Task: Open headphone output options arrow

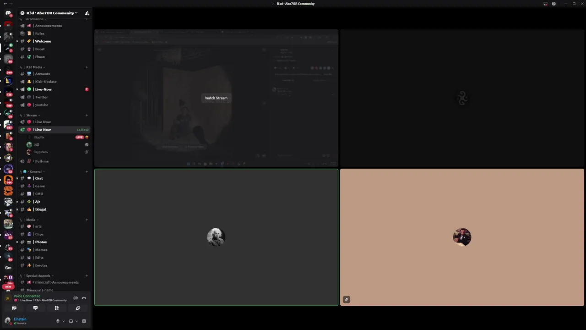Action: 76,321
